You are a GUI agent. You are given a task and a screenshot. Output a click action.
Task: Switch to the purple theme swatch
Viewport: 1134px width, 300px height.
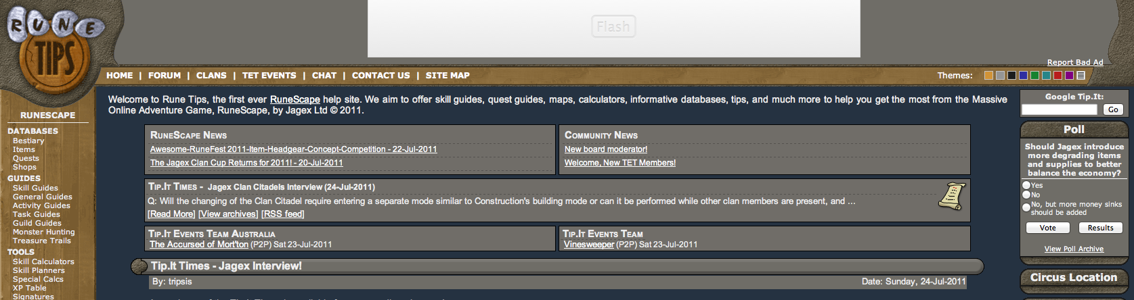(x=1069, y=76)
